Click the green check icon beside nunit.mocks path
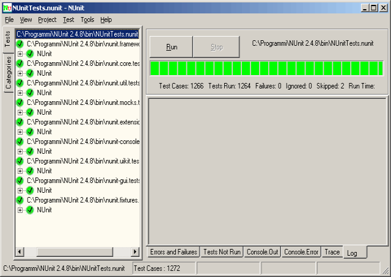This screenshot has width=391, height=277. pos(20,103)
